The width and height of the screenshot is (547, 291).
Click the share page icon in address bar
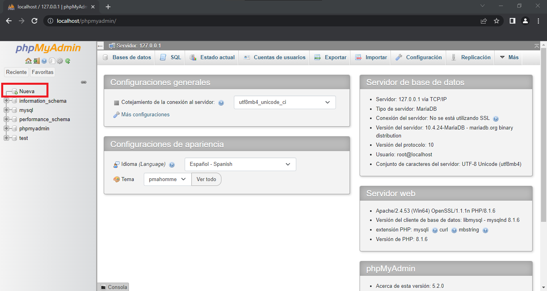(x=484, y=21)
